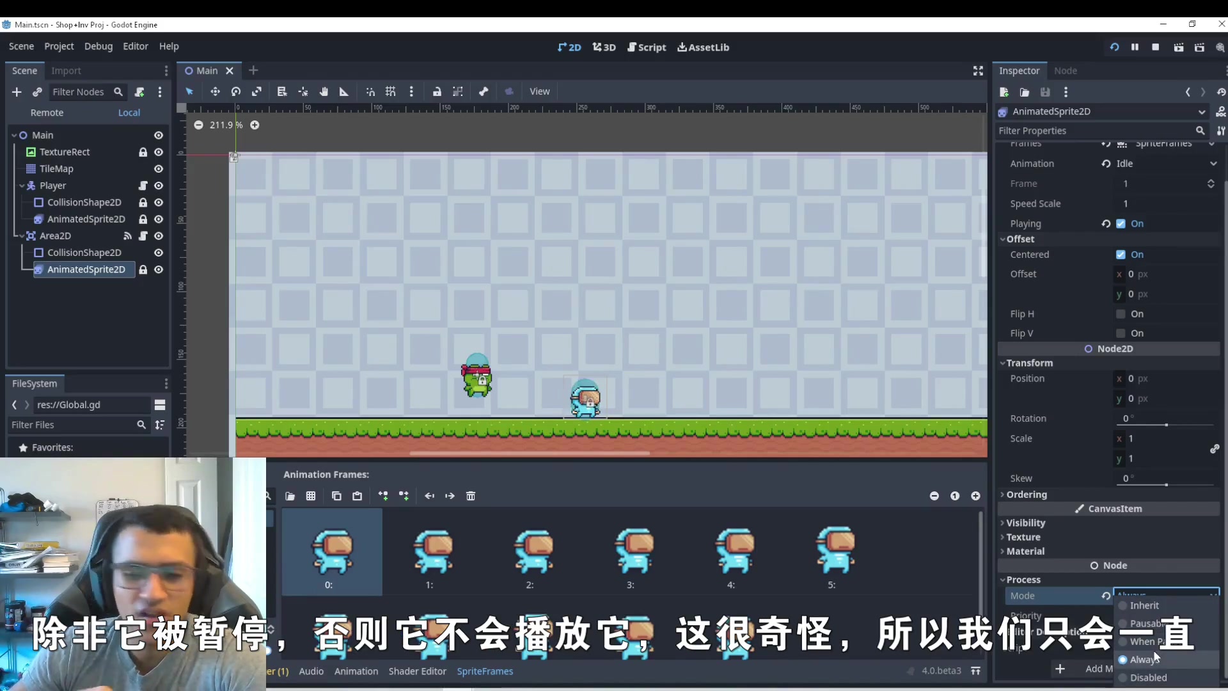This screenshot has height=691, width=1228.
Task: Select the Move mode tool icon
Action: pos(215,91)
